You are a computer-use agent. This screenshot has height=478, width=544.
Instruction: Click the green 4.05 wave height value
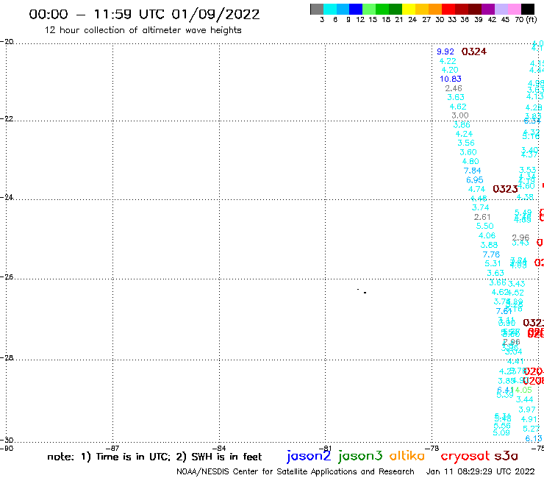[523, 390]
